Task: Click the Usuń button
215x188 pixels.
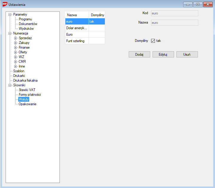Action: pos(187,55)
